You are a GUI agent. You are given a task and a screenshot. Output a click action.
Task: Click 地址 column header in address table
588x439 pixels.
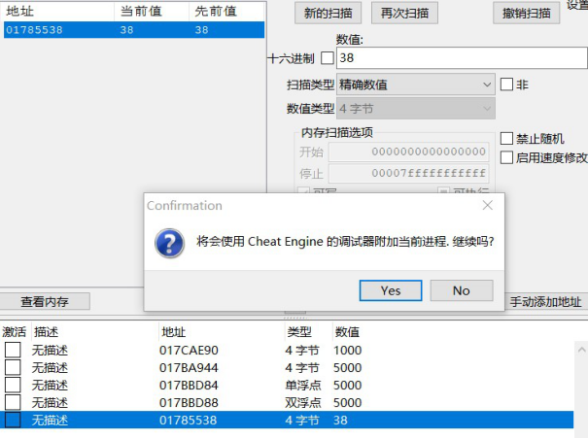point(173,332)
